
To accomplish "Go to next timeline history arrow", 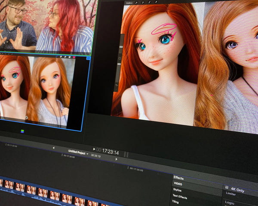I will (116, 159).
